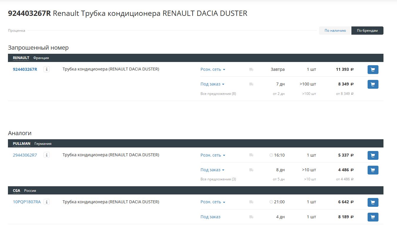Open part number link 29443062R7
397x240 pixels.
(25, 155)
